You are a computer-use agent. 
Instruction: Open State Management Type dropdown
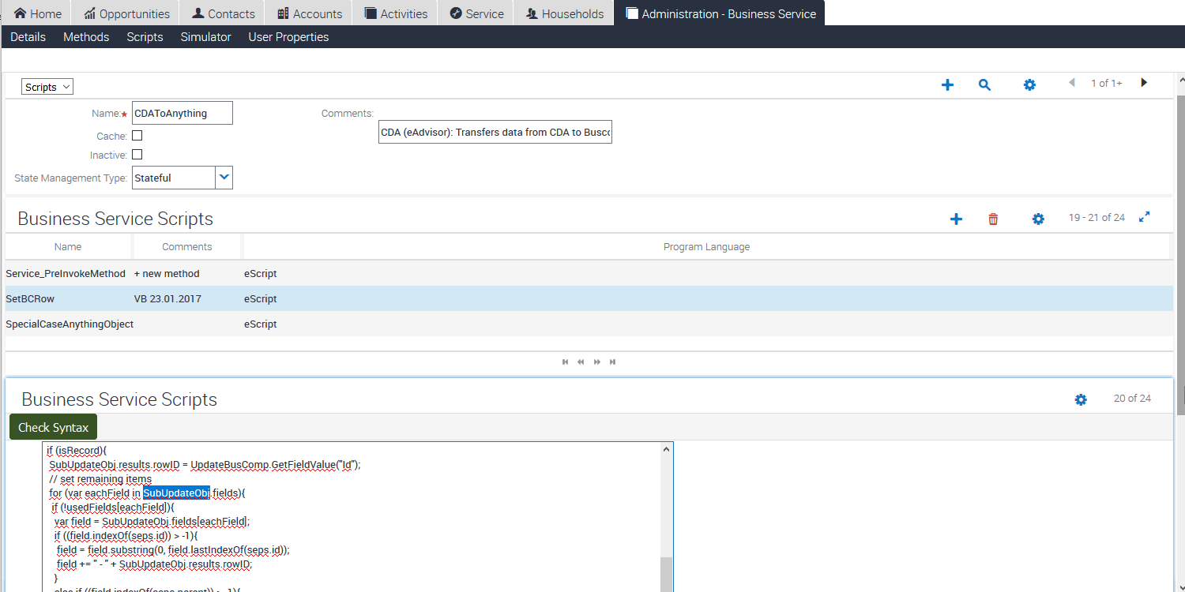pos(224,178)
